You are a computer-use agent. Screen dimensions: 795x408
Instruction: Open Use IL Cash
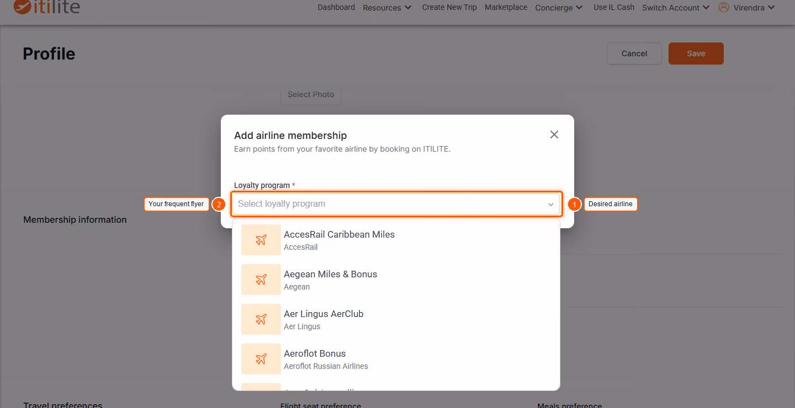coord(614,7)
